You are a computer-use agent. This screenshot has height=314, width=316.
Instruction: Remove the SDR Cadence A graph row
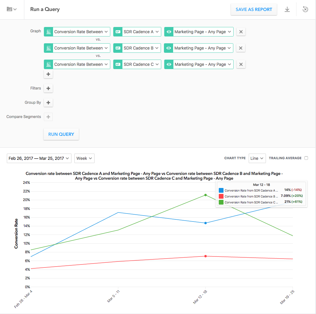pyautogui.click(x=241, y=32)
